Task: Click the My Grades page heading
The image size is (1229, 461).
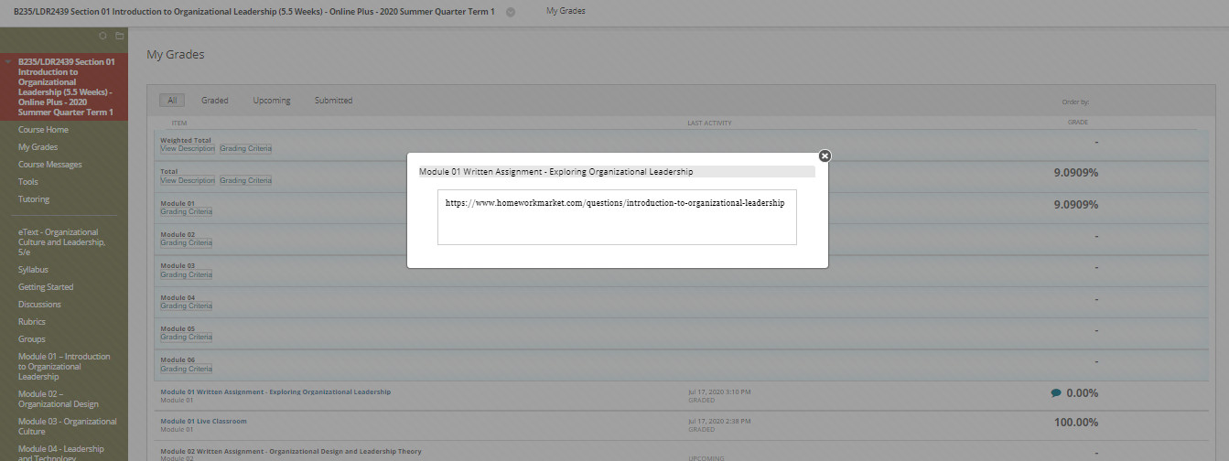Action: coord(176,55)
